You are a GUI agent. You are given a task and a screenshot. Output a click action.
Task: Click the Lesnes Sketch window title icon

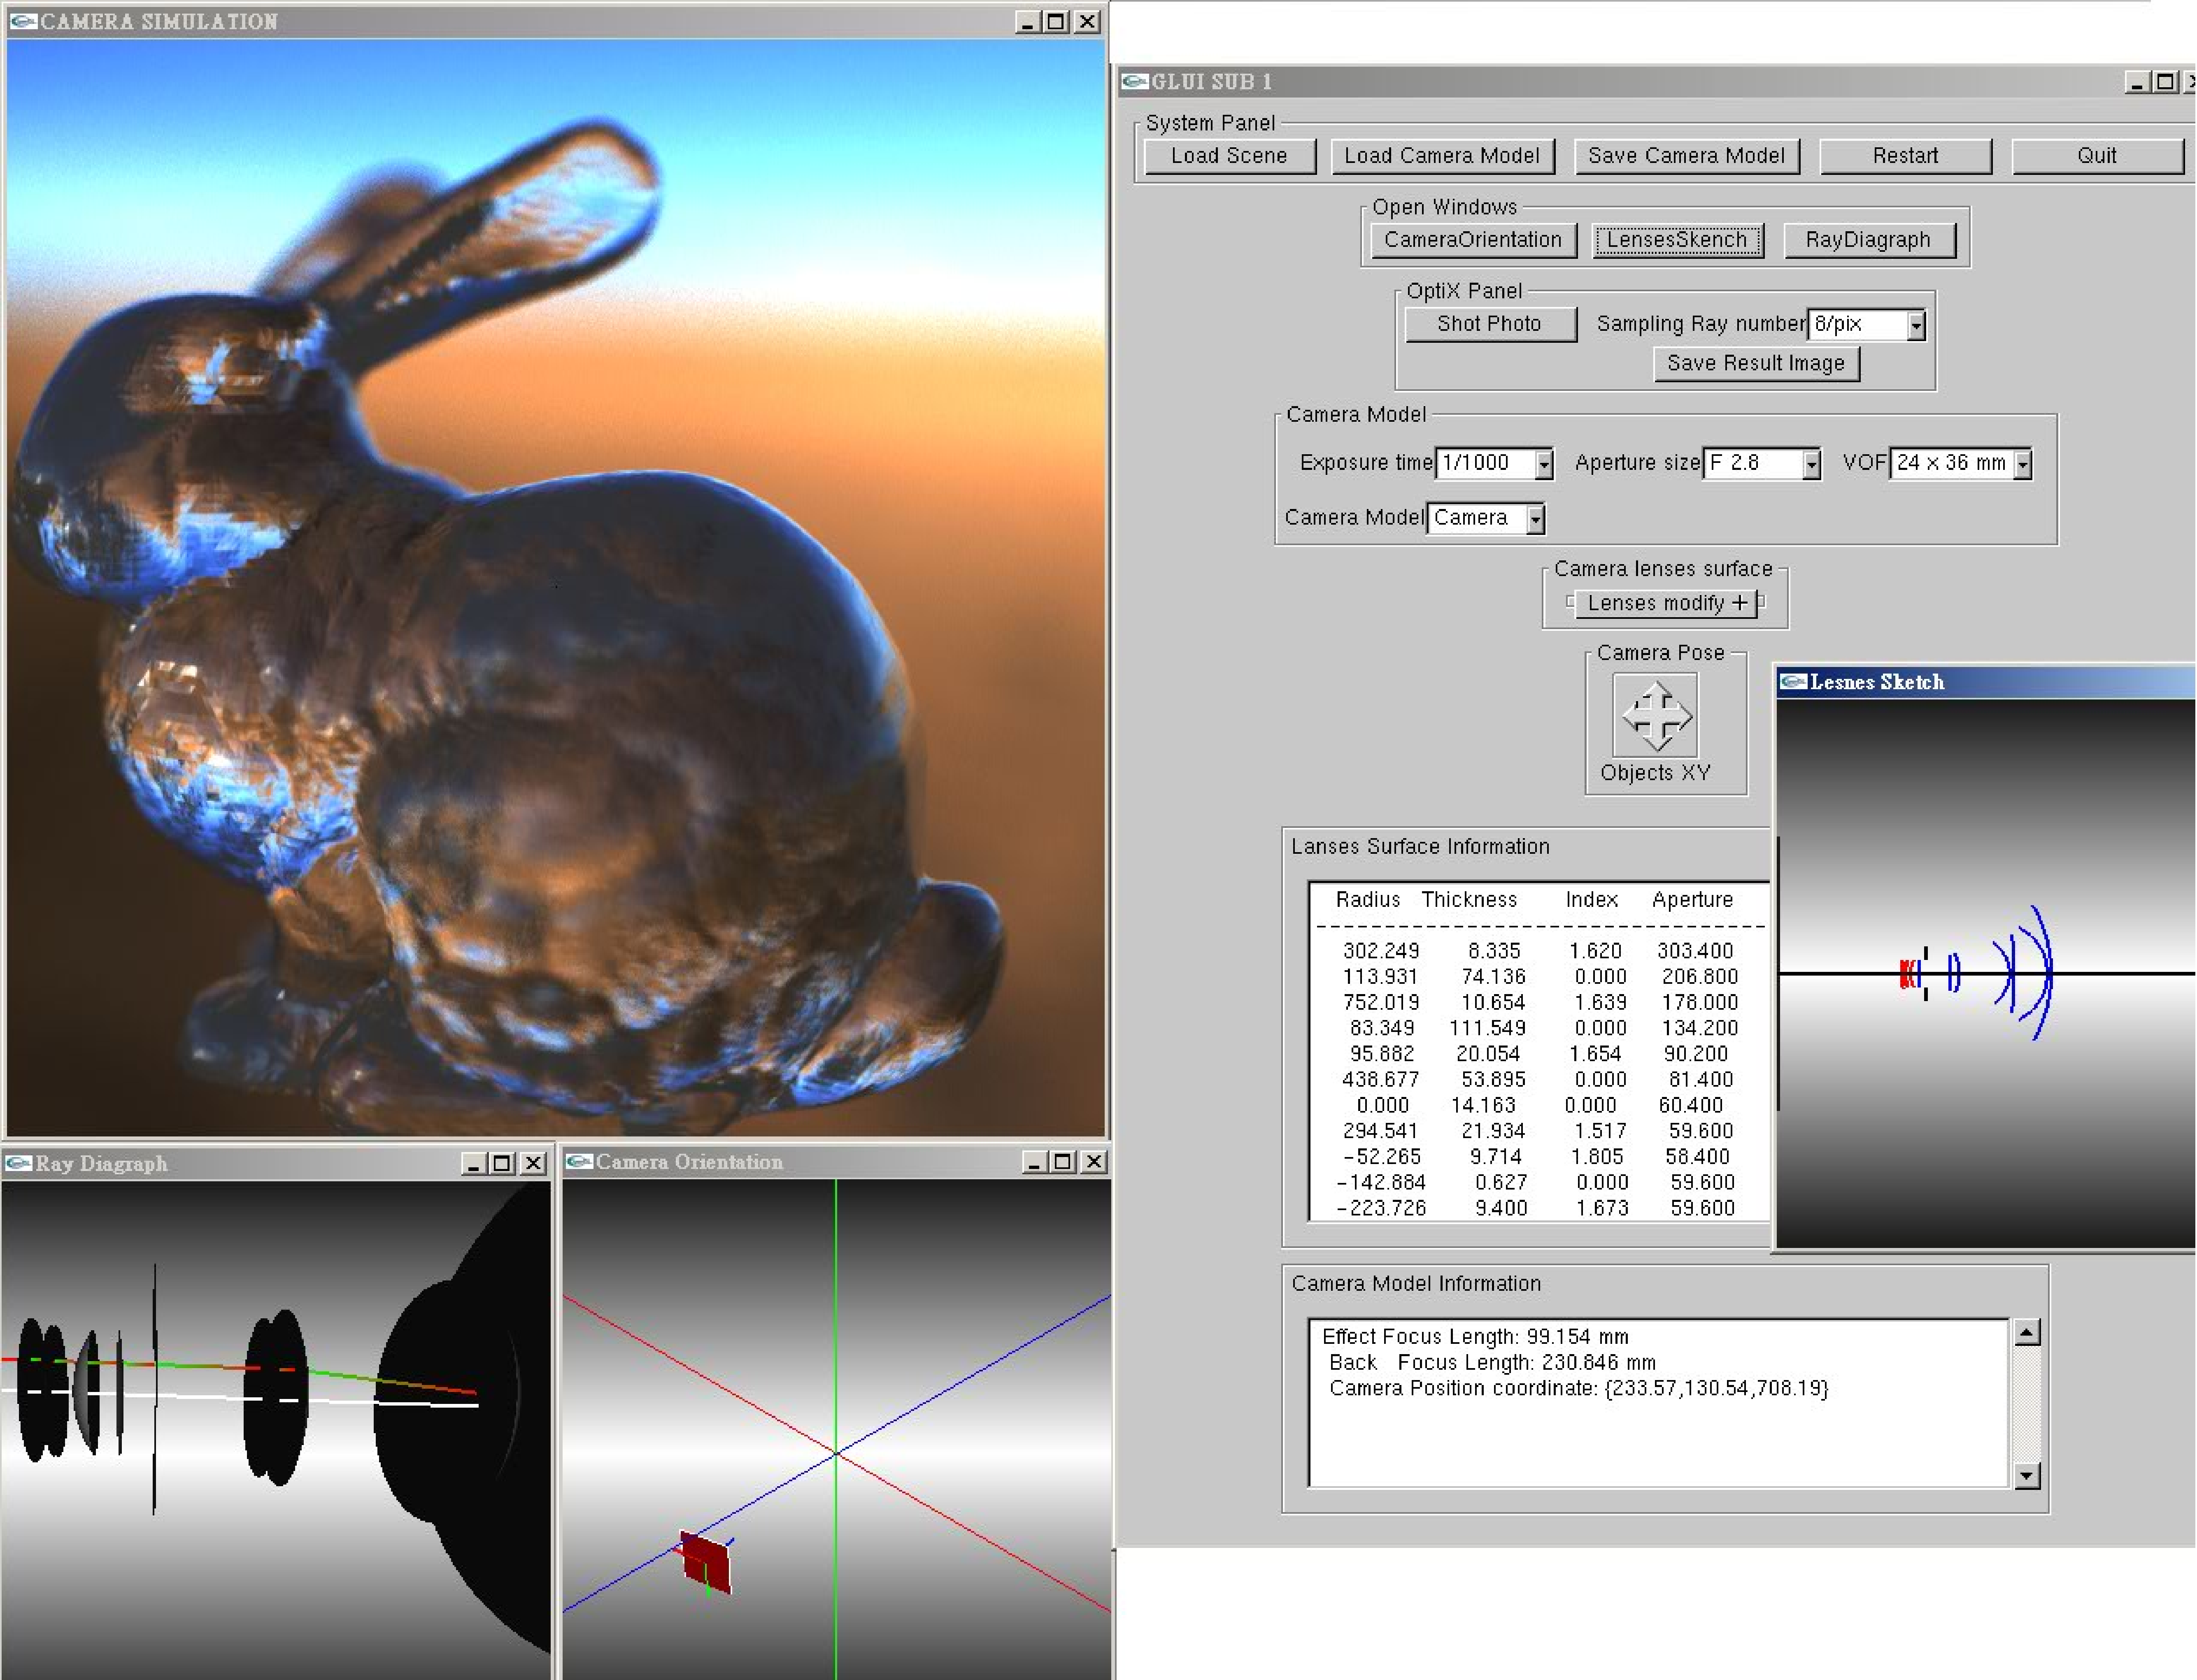point(1793,682)
